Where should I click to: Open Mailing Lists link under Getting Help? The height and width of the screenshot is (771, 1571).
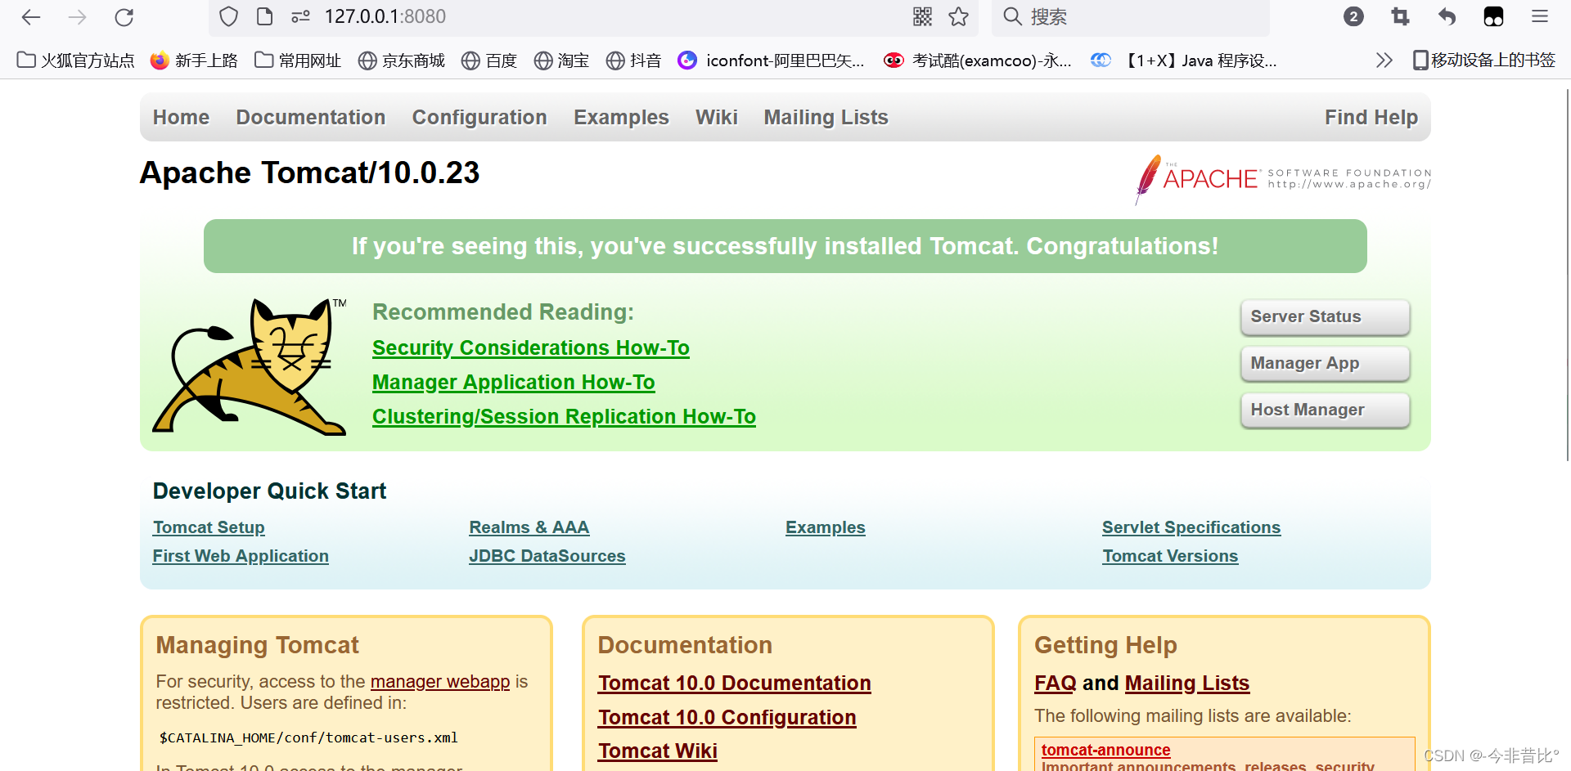click(1187, 684)
